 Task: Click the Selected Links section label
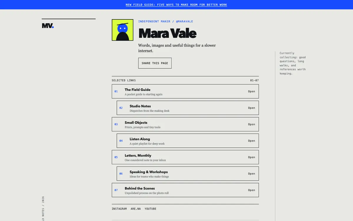[124, 80]
